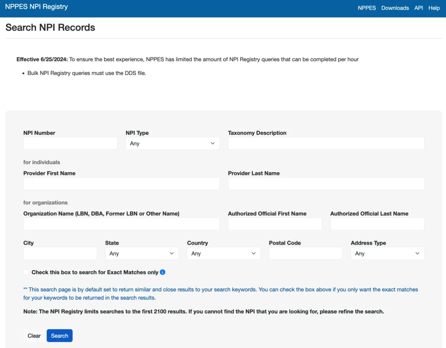Open the API page from header
446x348 pixels.
pyautogui.click(x=419, y=8)
